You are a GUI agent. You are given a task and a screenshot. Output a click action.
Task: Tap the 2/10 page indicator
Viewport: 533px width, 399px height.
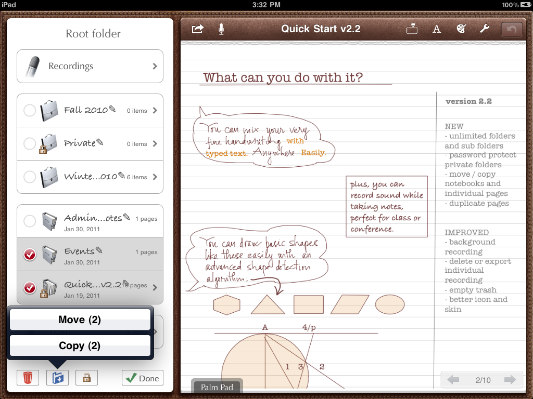(x=483, y=380)
